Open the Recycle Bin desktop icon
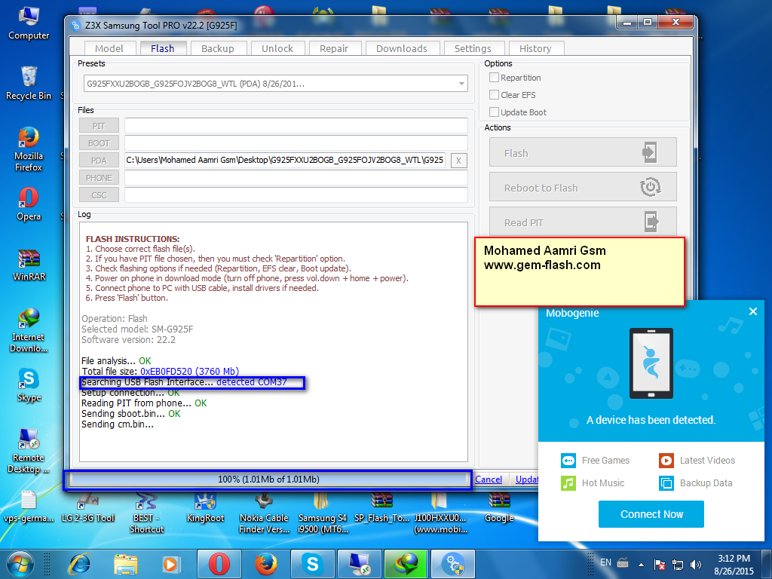The width and height of the screenshot is (772, 579). (x=29, y=83)
